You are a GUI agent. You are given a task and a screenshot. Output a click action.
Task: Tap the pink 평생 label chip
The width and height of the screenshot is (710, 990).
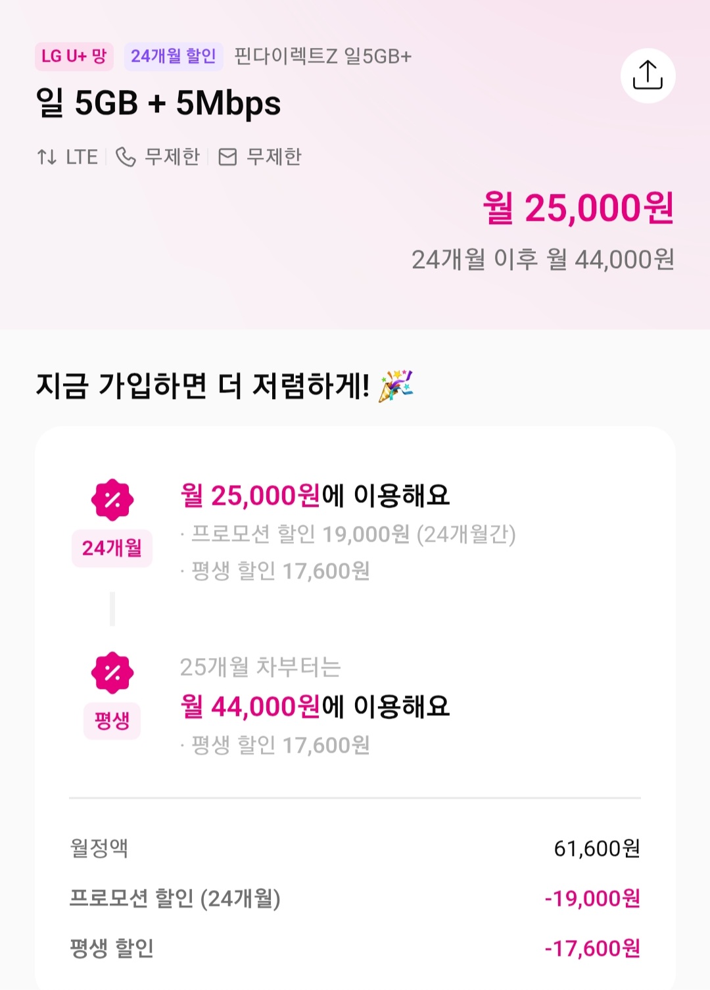click(x=112, y=720)
